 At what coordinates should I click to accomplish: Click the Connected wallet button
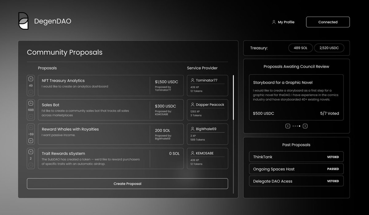[328, 22]
